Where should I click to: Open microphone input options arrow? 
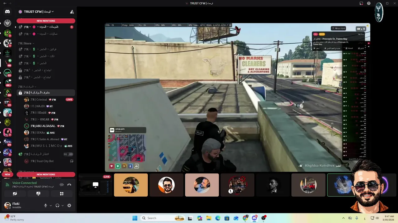coord(51,205)
